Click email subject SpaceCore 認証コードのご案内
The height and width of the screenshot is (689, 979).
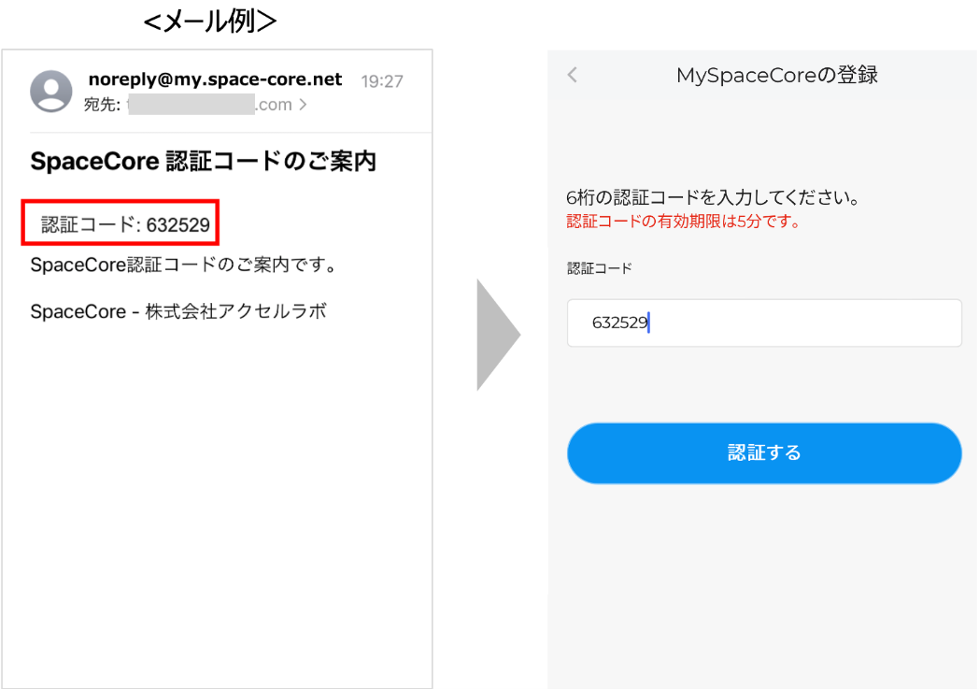(203, 162)
